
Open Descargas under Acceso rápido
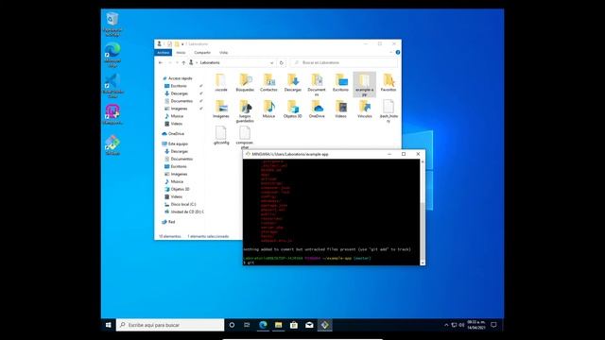pyautogui.click(x=179, y=93)
